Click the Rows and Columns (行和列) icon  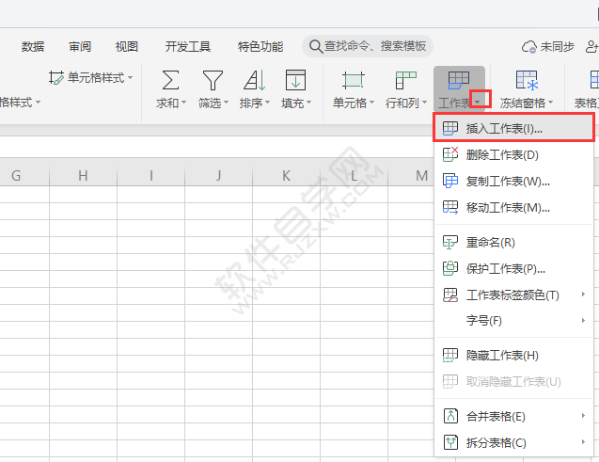[405, 81]
